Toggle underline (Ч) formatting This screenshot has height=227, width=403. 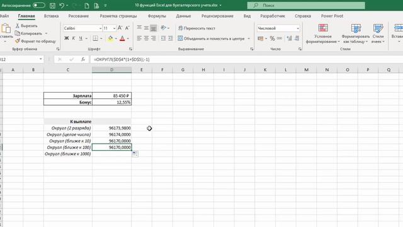pos(81,38)
